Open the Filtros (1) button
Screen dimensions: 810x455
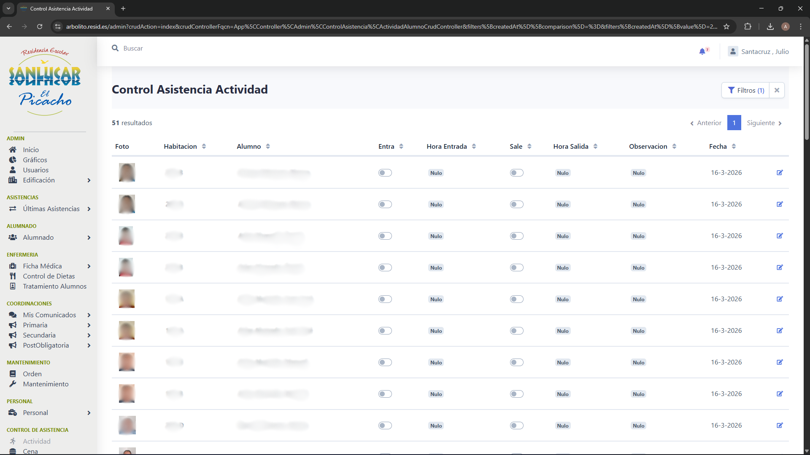[x=745, y=90]
